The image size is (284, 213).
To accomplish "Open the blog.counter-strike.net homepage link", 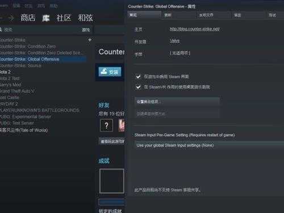I will click(x=195, y=29).
